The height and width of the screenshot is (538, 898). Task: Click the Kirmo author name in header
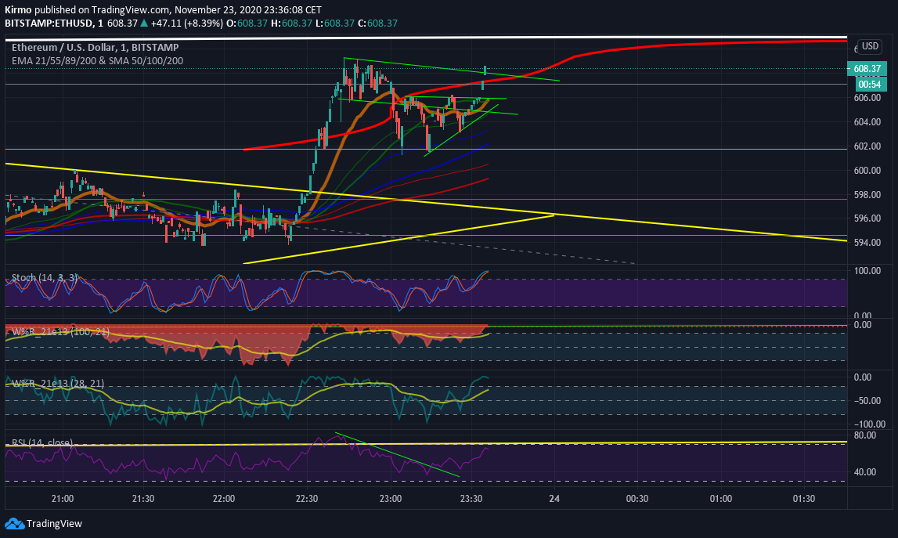18,9
